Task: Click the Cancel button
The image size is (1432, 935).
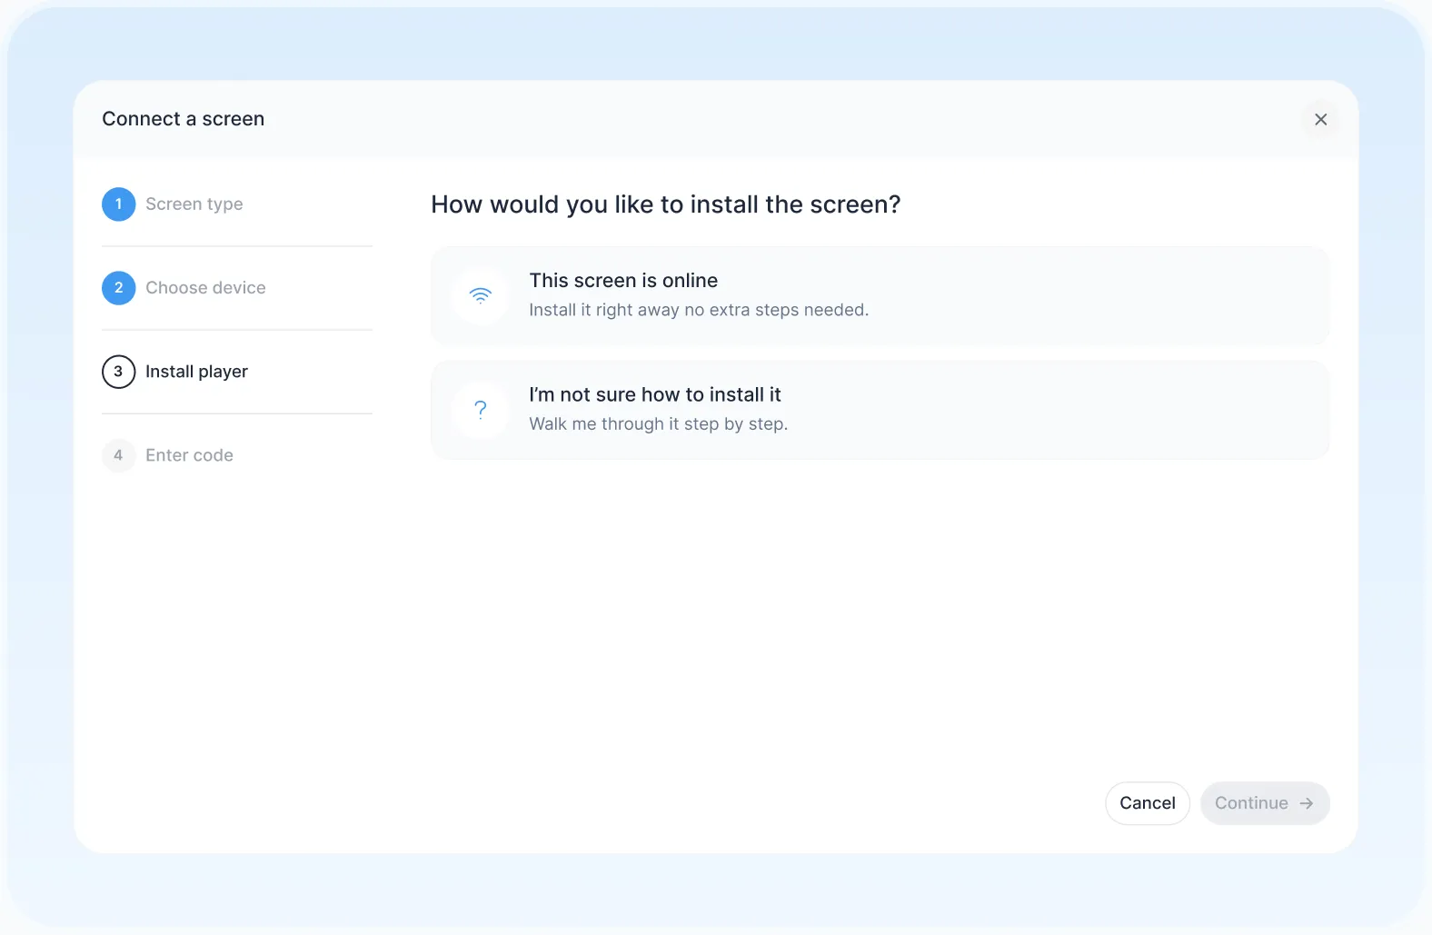Action: click(1148, 803)
